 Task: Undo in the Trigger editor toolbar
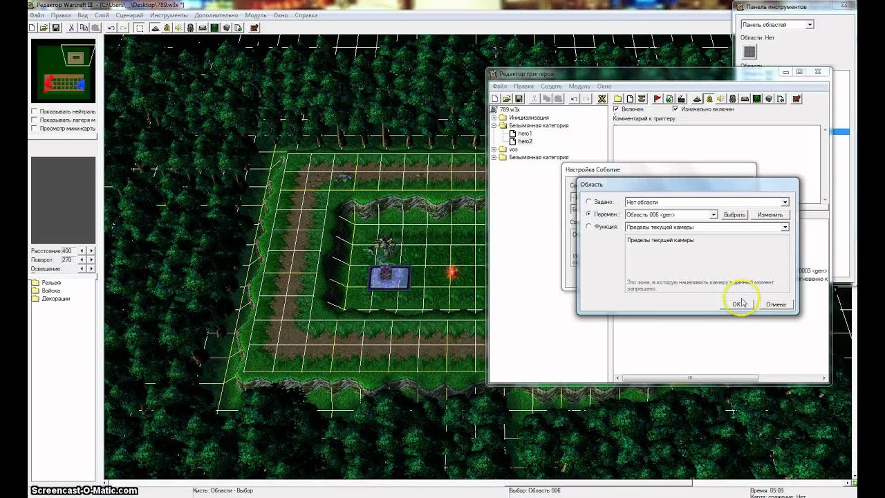point(574,99)
